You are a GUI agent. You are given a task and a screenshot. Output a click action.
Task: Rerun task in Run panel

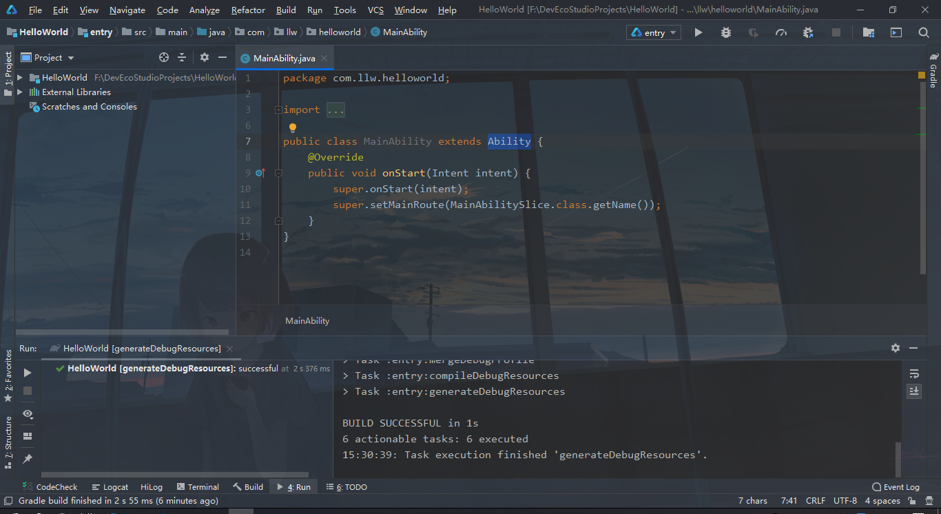28,373
